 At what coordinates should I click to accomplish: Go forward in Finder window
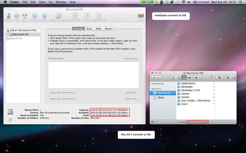pos(159,78)
